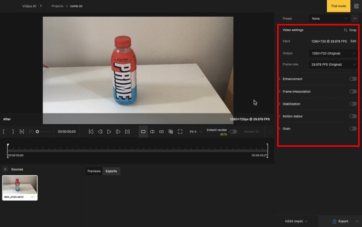Screen dimensions: 362x227
Task: Step forward one frame
Action: 118,132
